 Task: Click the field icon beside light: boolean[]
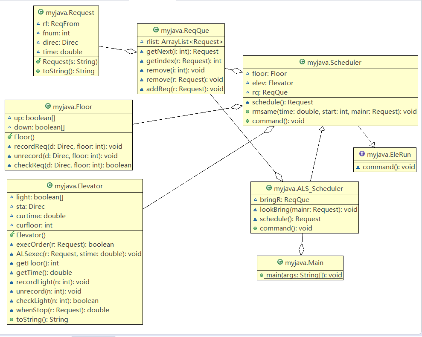(x=12, y=197)
